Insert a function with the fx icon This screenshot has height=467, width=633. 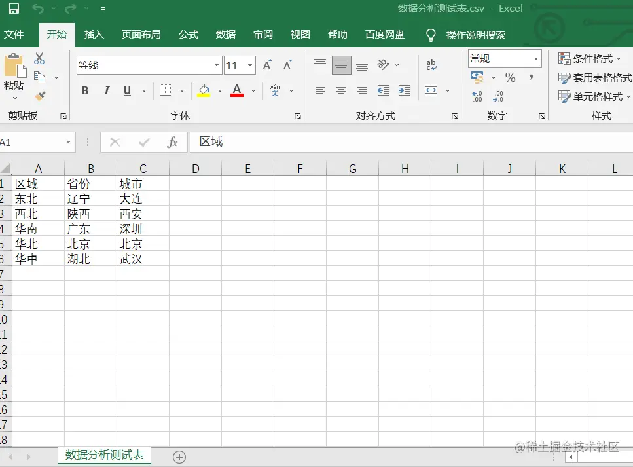pos(172,142)
